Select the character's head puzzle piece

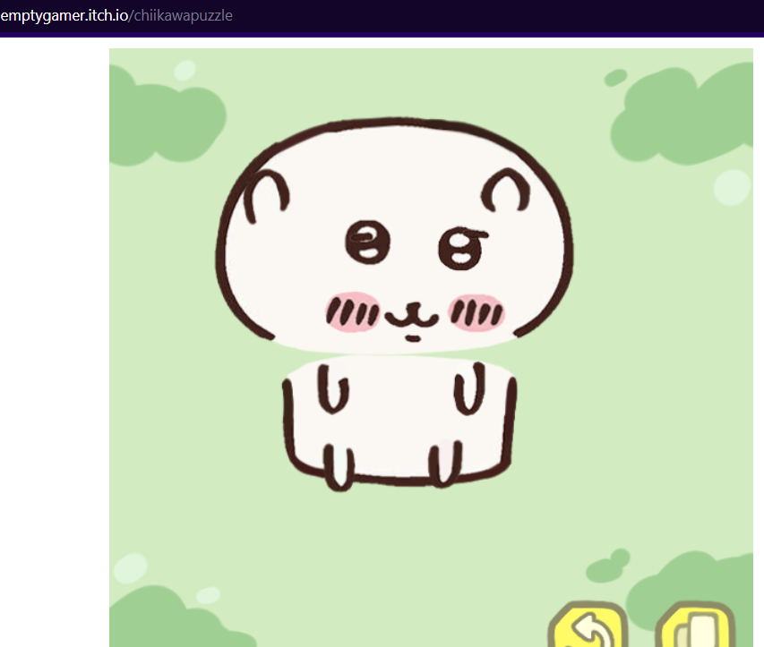pyautogui.click(x=394, y=234)
